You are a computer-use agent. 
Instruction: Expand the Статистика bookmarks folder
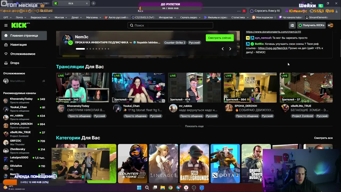(x=240, y=17)
